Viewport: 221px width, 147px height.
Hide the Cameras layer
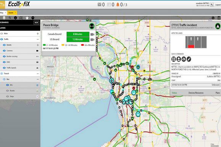pos(4,51)
